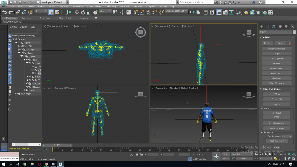Click the Select by Name icon
Viewport: 297px width, 167px height.
[x=57, y=12]
